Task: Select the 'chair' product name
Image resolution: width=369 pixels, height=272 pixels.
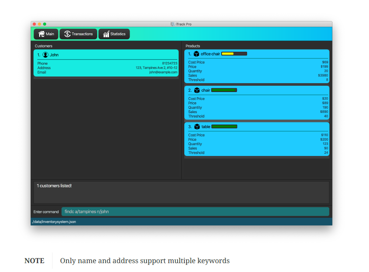Action: [x=205, y=90]
